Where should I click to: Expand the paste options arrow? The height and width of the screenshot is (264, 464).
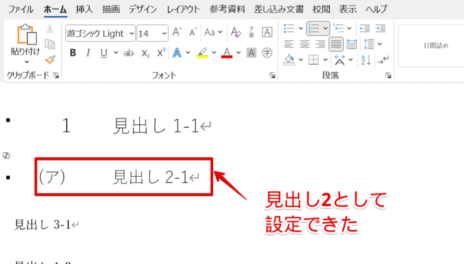tap(26, 62)
